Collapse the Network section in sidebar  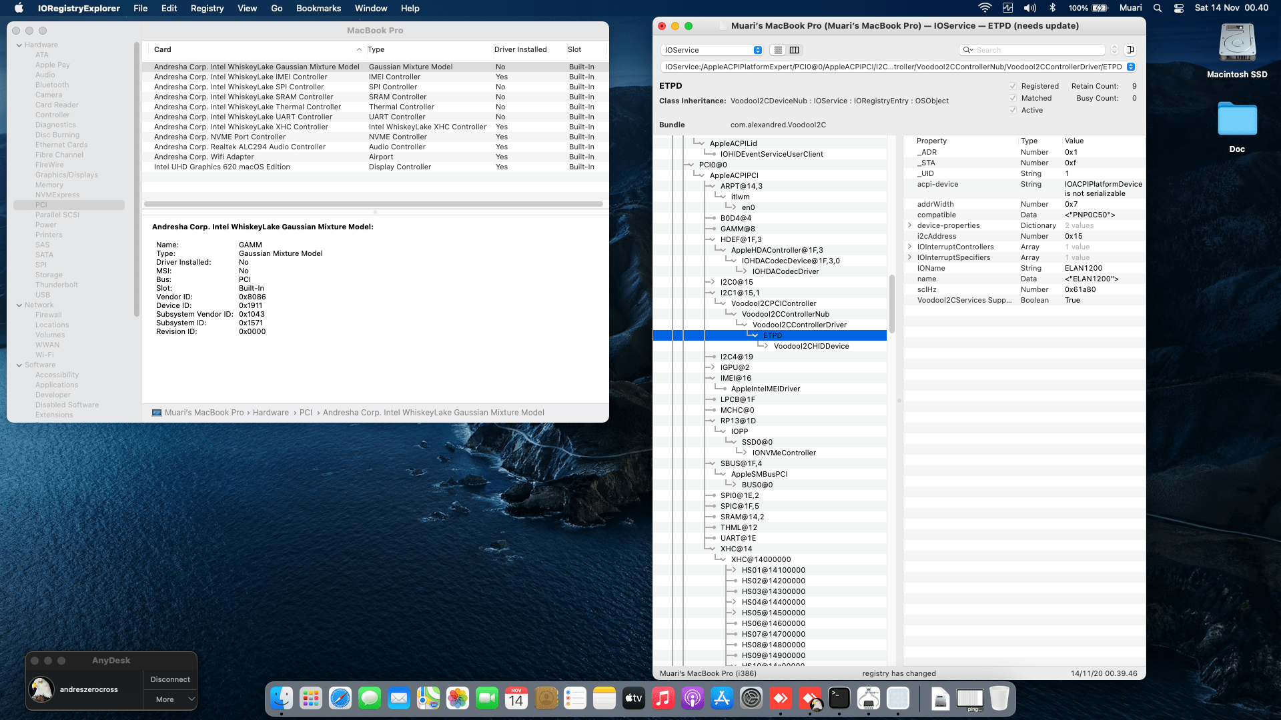pos(19,305)
